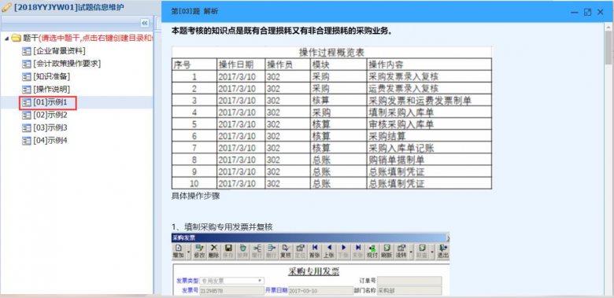614x298 pixels.
Task: Close the 第[03]题 解析 dialog
Action: point(601,13)
